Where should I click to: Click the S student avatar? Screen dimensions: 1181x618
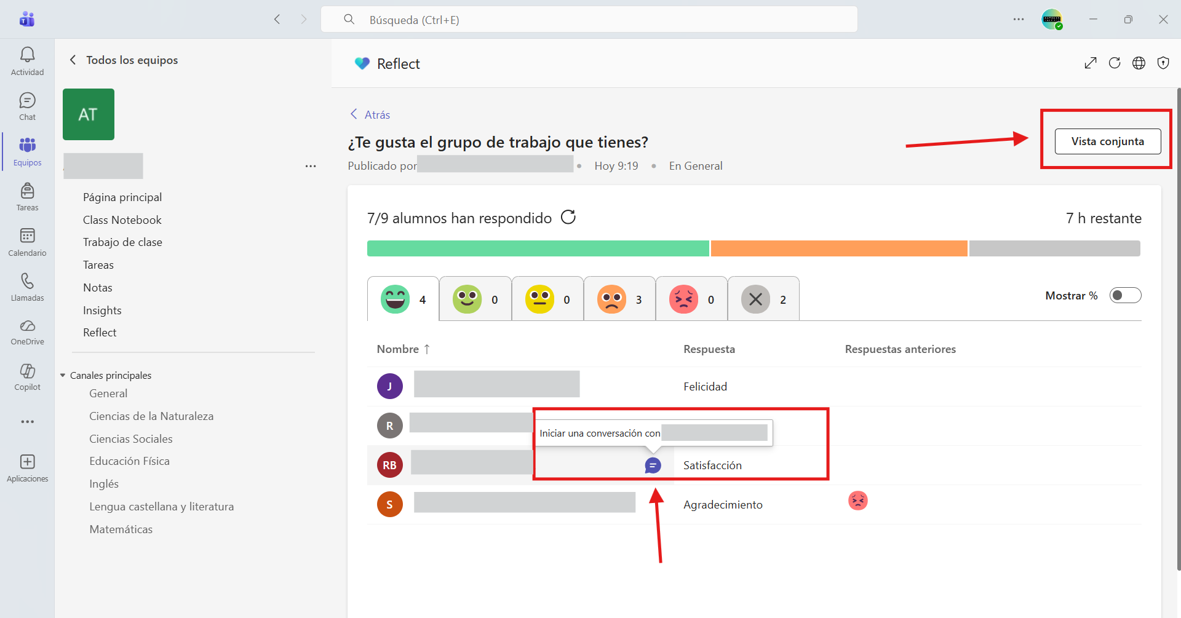coord(389,504)
